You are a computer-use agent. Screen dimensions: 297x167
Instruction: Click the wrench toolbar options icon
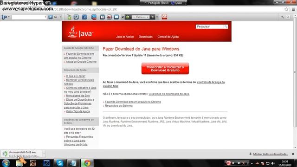[283, 17]
